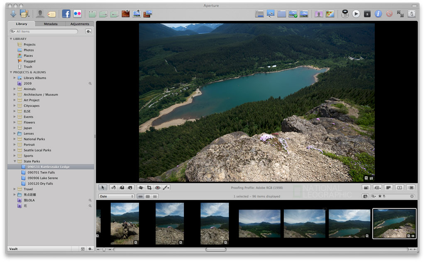Image resolution: width=425 pixels, height=262 pixels.
Task: Click the All Items search field
Action: [x=44, y=32]
